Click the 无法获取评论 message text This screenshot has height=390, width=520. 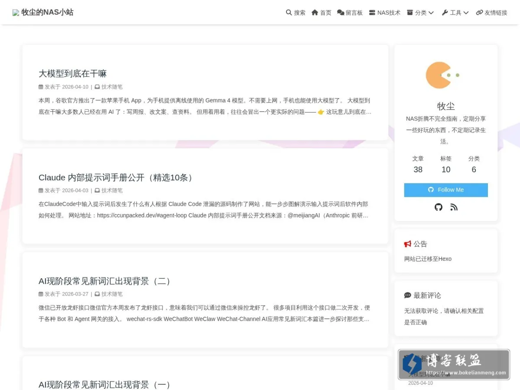444,316
